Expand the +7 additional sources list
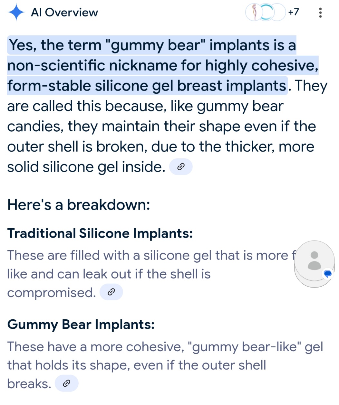339x405 pixels. 293,12
